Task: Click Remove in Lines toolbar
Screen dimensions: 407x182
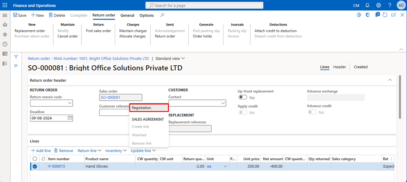Action: point(64,150)
